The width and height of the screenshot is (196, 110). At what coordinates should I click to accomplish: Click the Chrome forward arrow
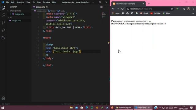118,9
